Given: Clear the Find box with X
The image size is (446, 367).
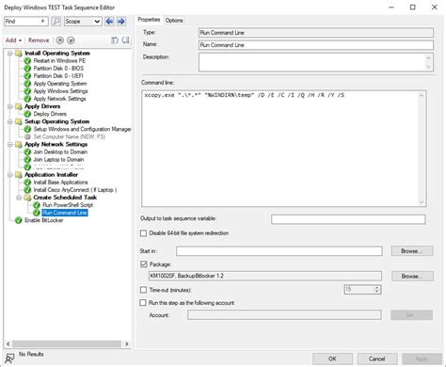Looking at the screenshot, I should point(42,21).
